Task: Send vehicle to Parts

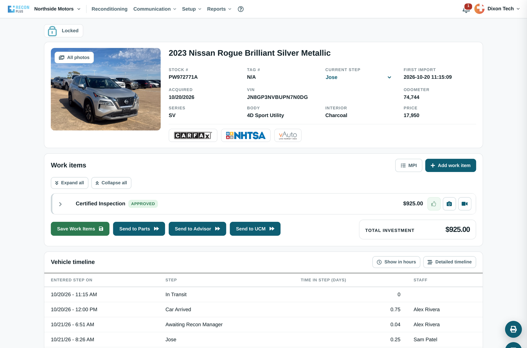Action: [x=139, y=229]
